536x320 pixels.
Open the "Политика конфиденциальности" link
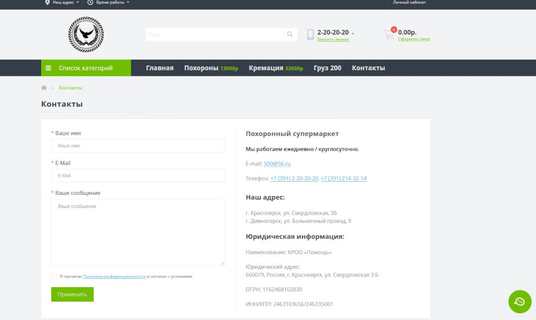[x=114, y=276]
